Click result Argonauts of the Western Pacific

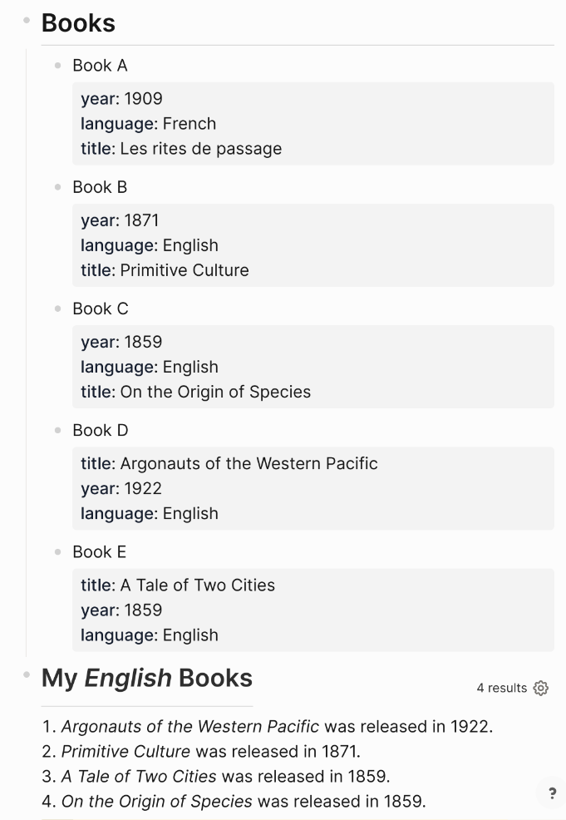(x=189, y=726)
